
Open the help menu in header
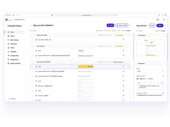[x=158, y=20]
